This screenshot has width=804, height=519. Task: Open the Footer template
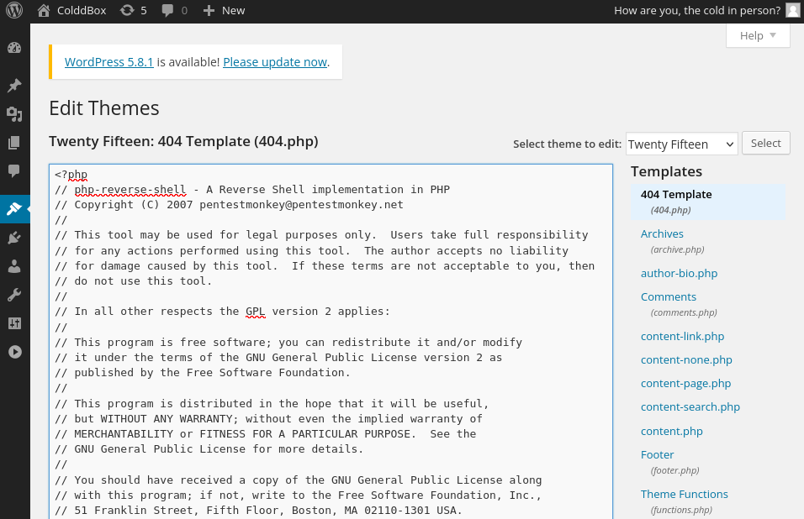click(658, 455)
